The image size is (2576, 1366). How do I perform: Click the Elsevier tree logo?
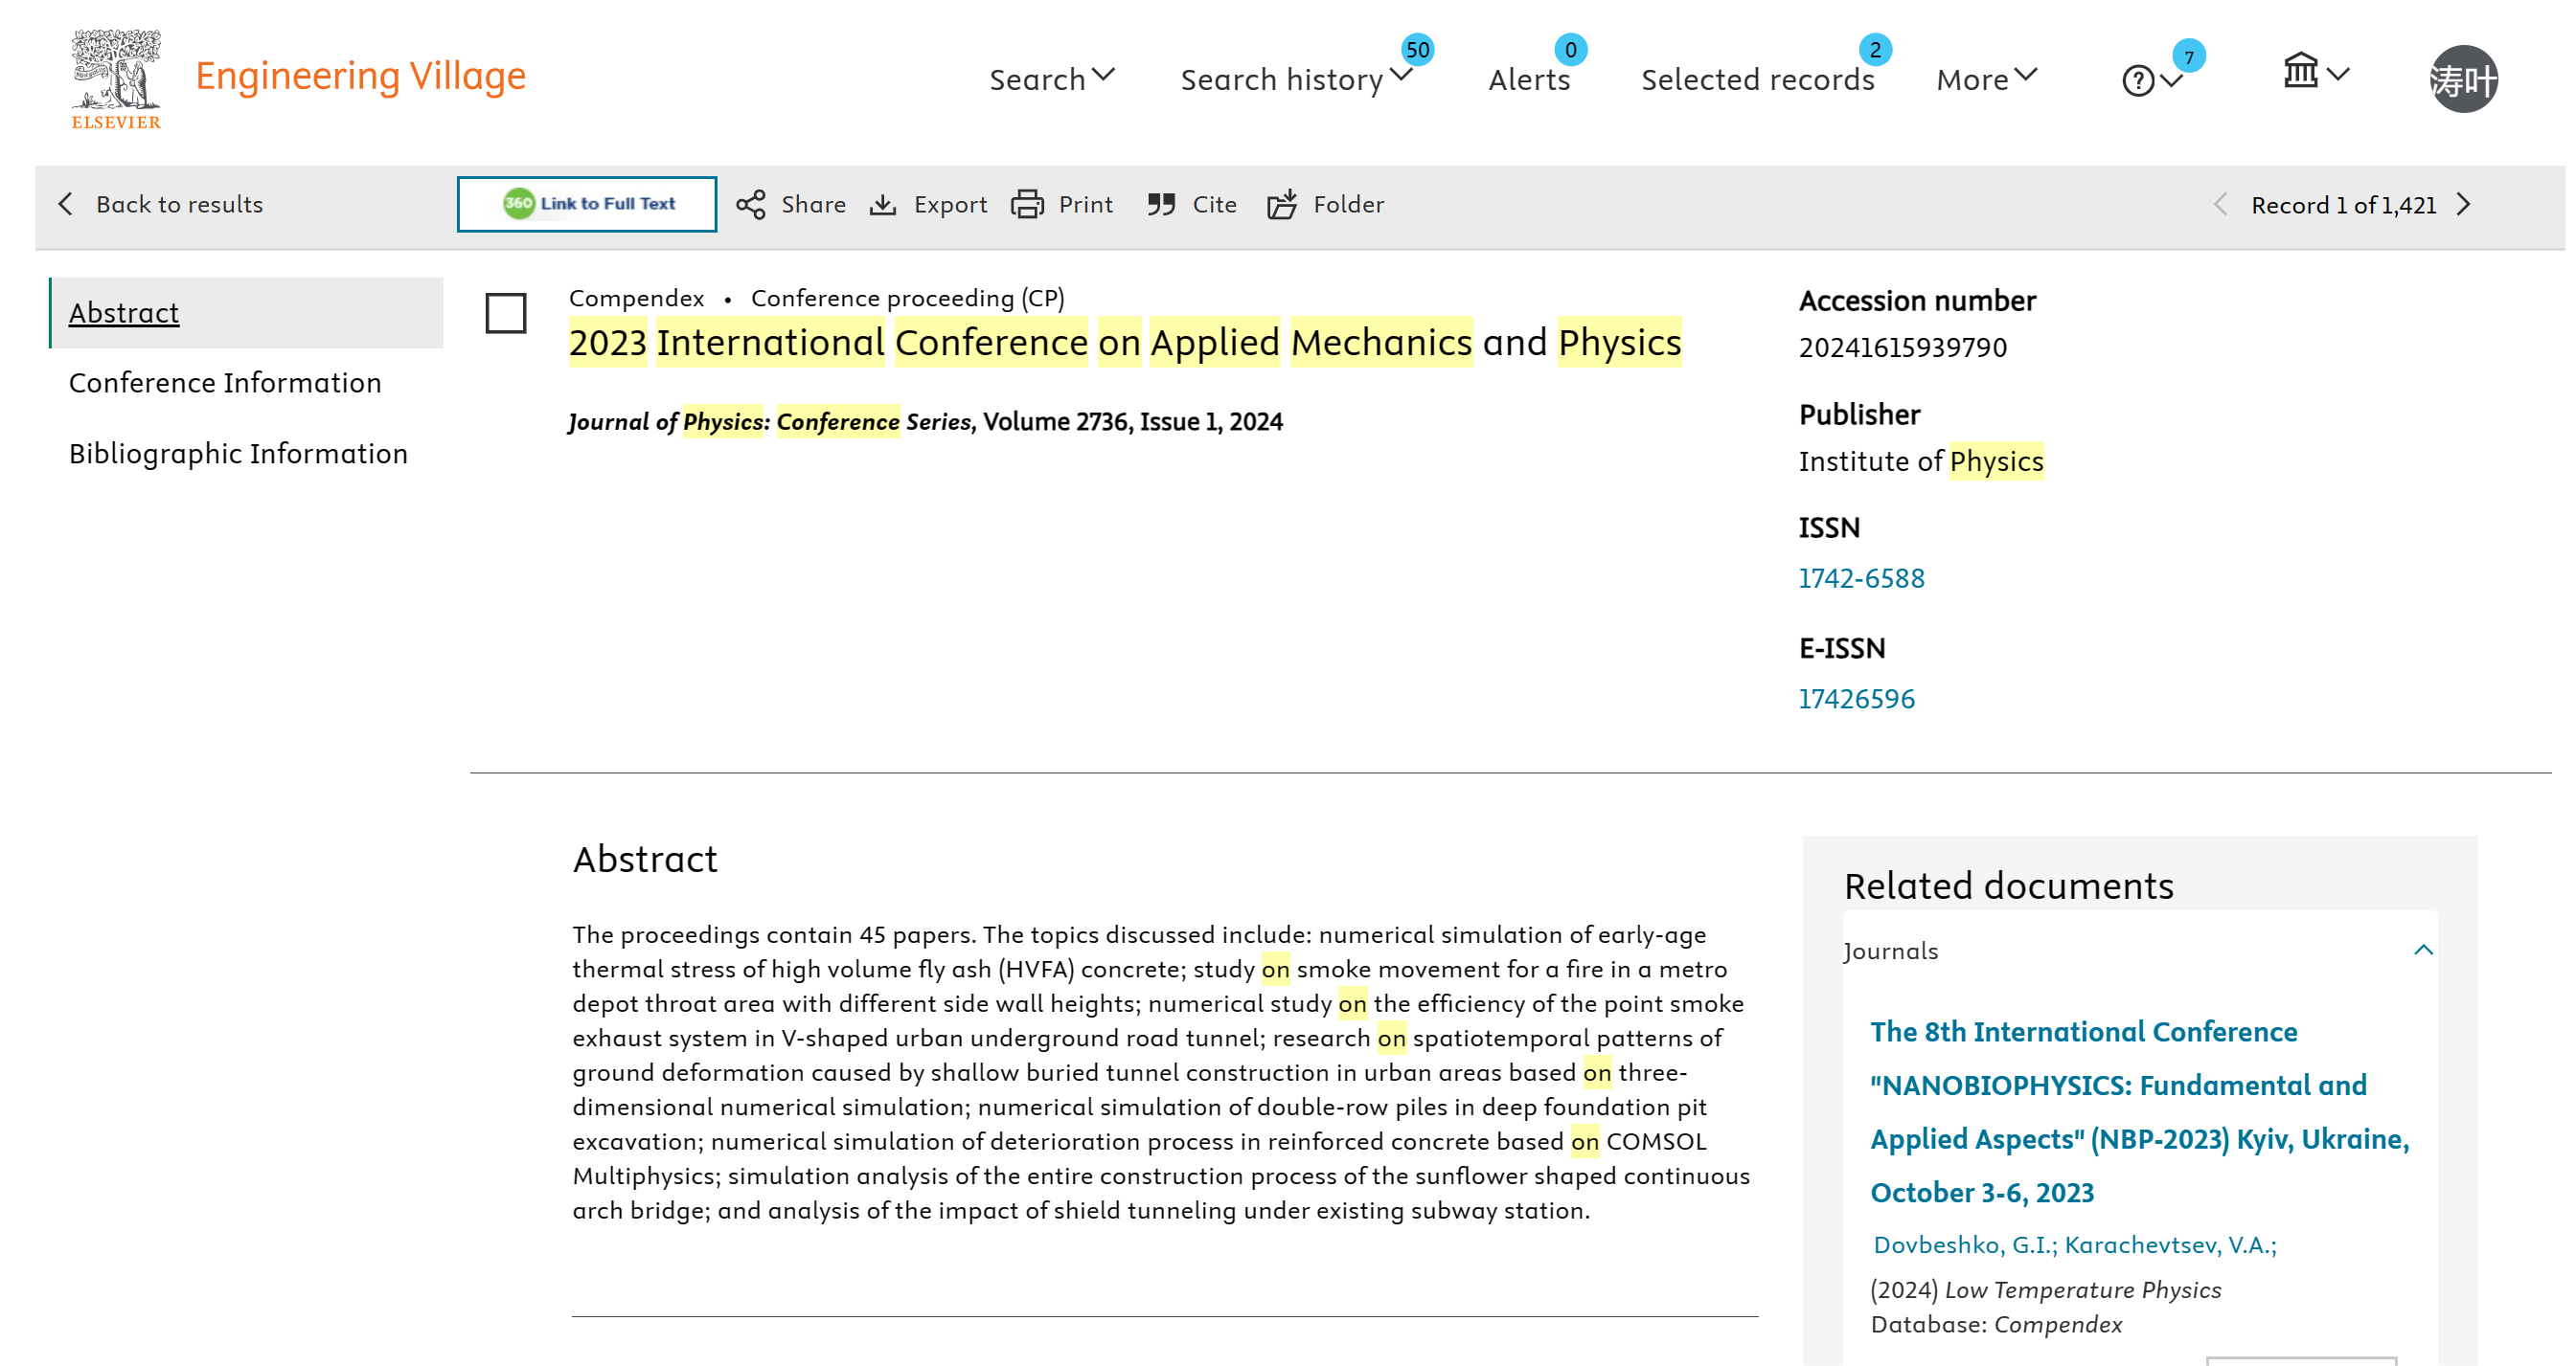(x=116, y=78)
